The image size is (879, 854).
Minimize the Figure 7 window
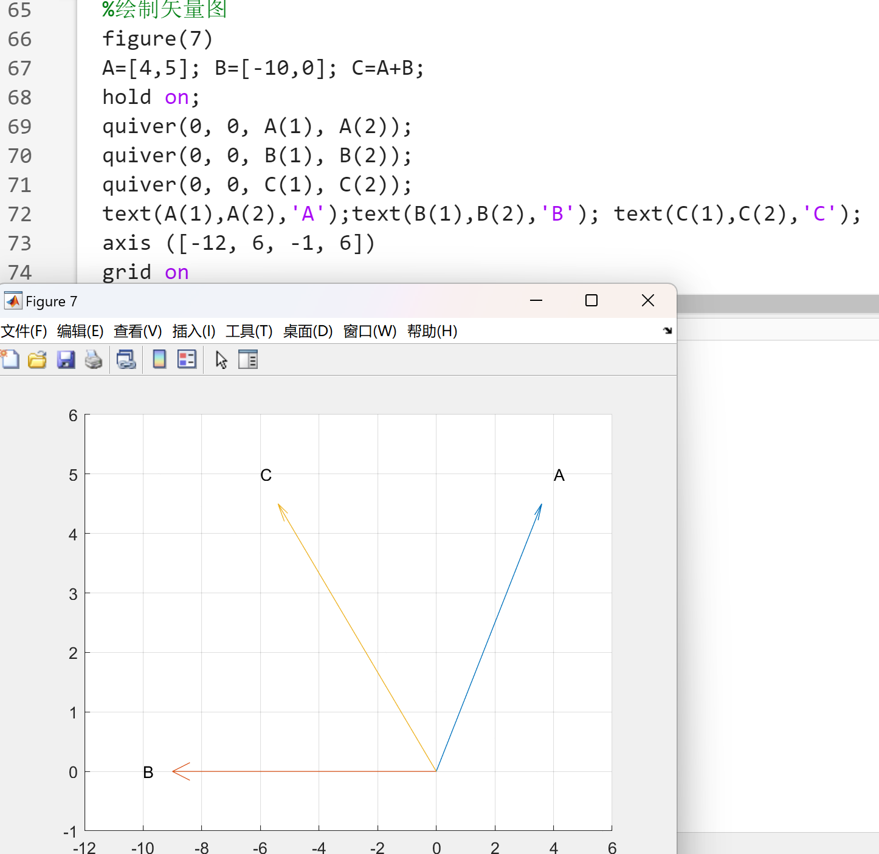[x=536, y=300]
